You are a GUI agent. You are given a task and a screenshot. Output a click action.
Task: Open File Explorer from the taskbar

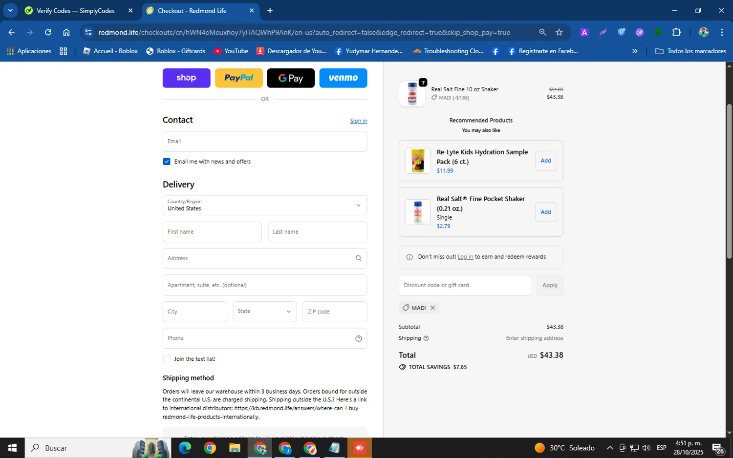[x=235, y=448]
